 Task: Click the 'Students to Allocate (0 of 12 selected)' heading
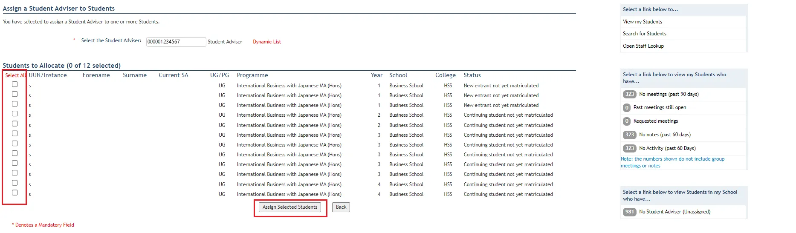[x=62, y=66]
